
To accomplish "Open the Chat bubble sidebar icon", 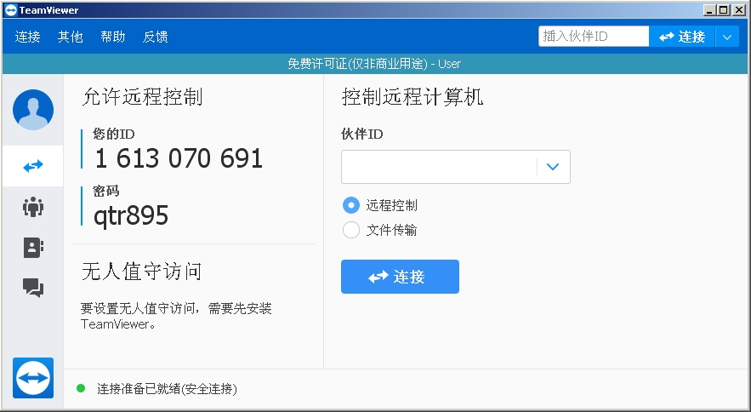I will click(32, 289).
